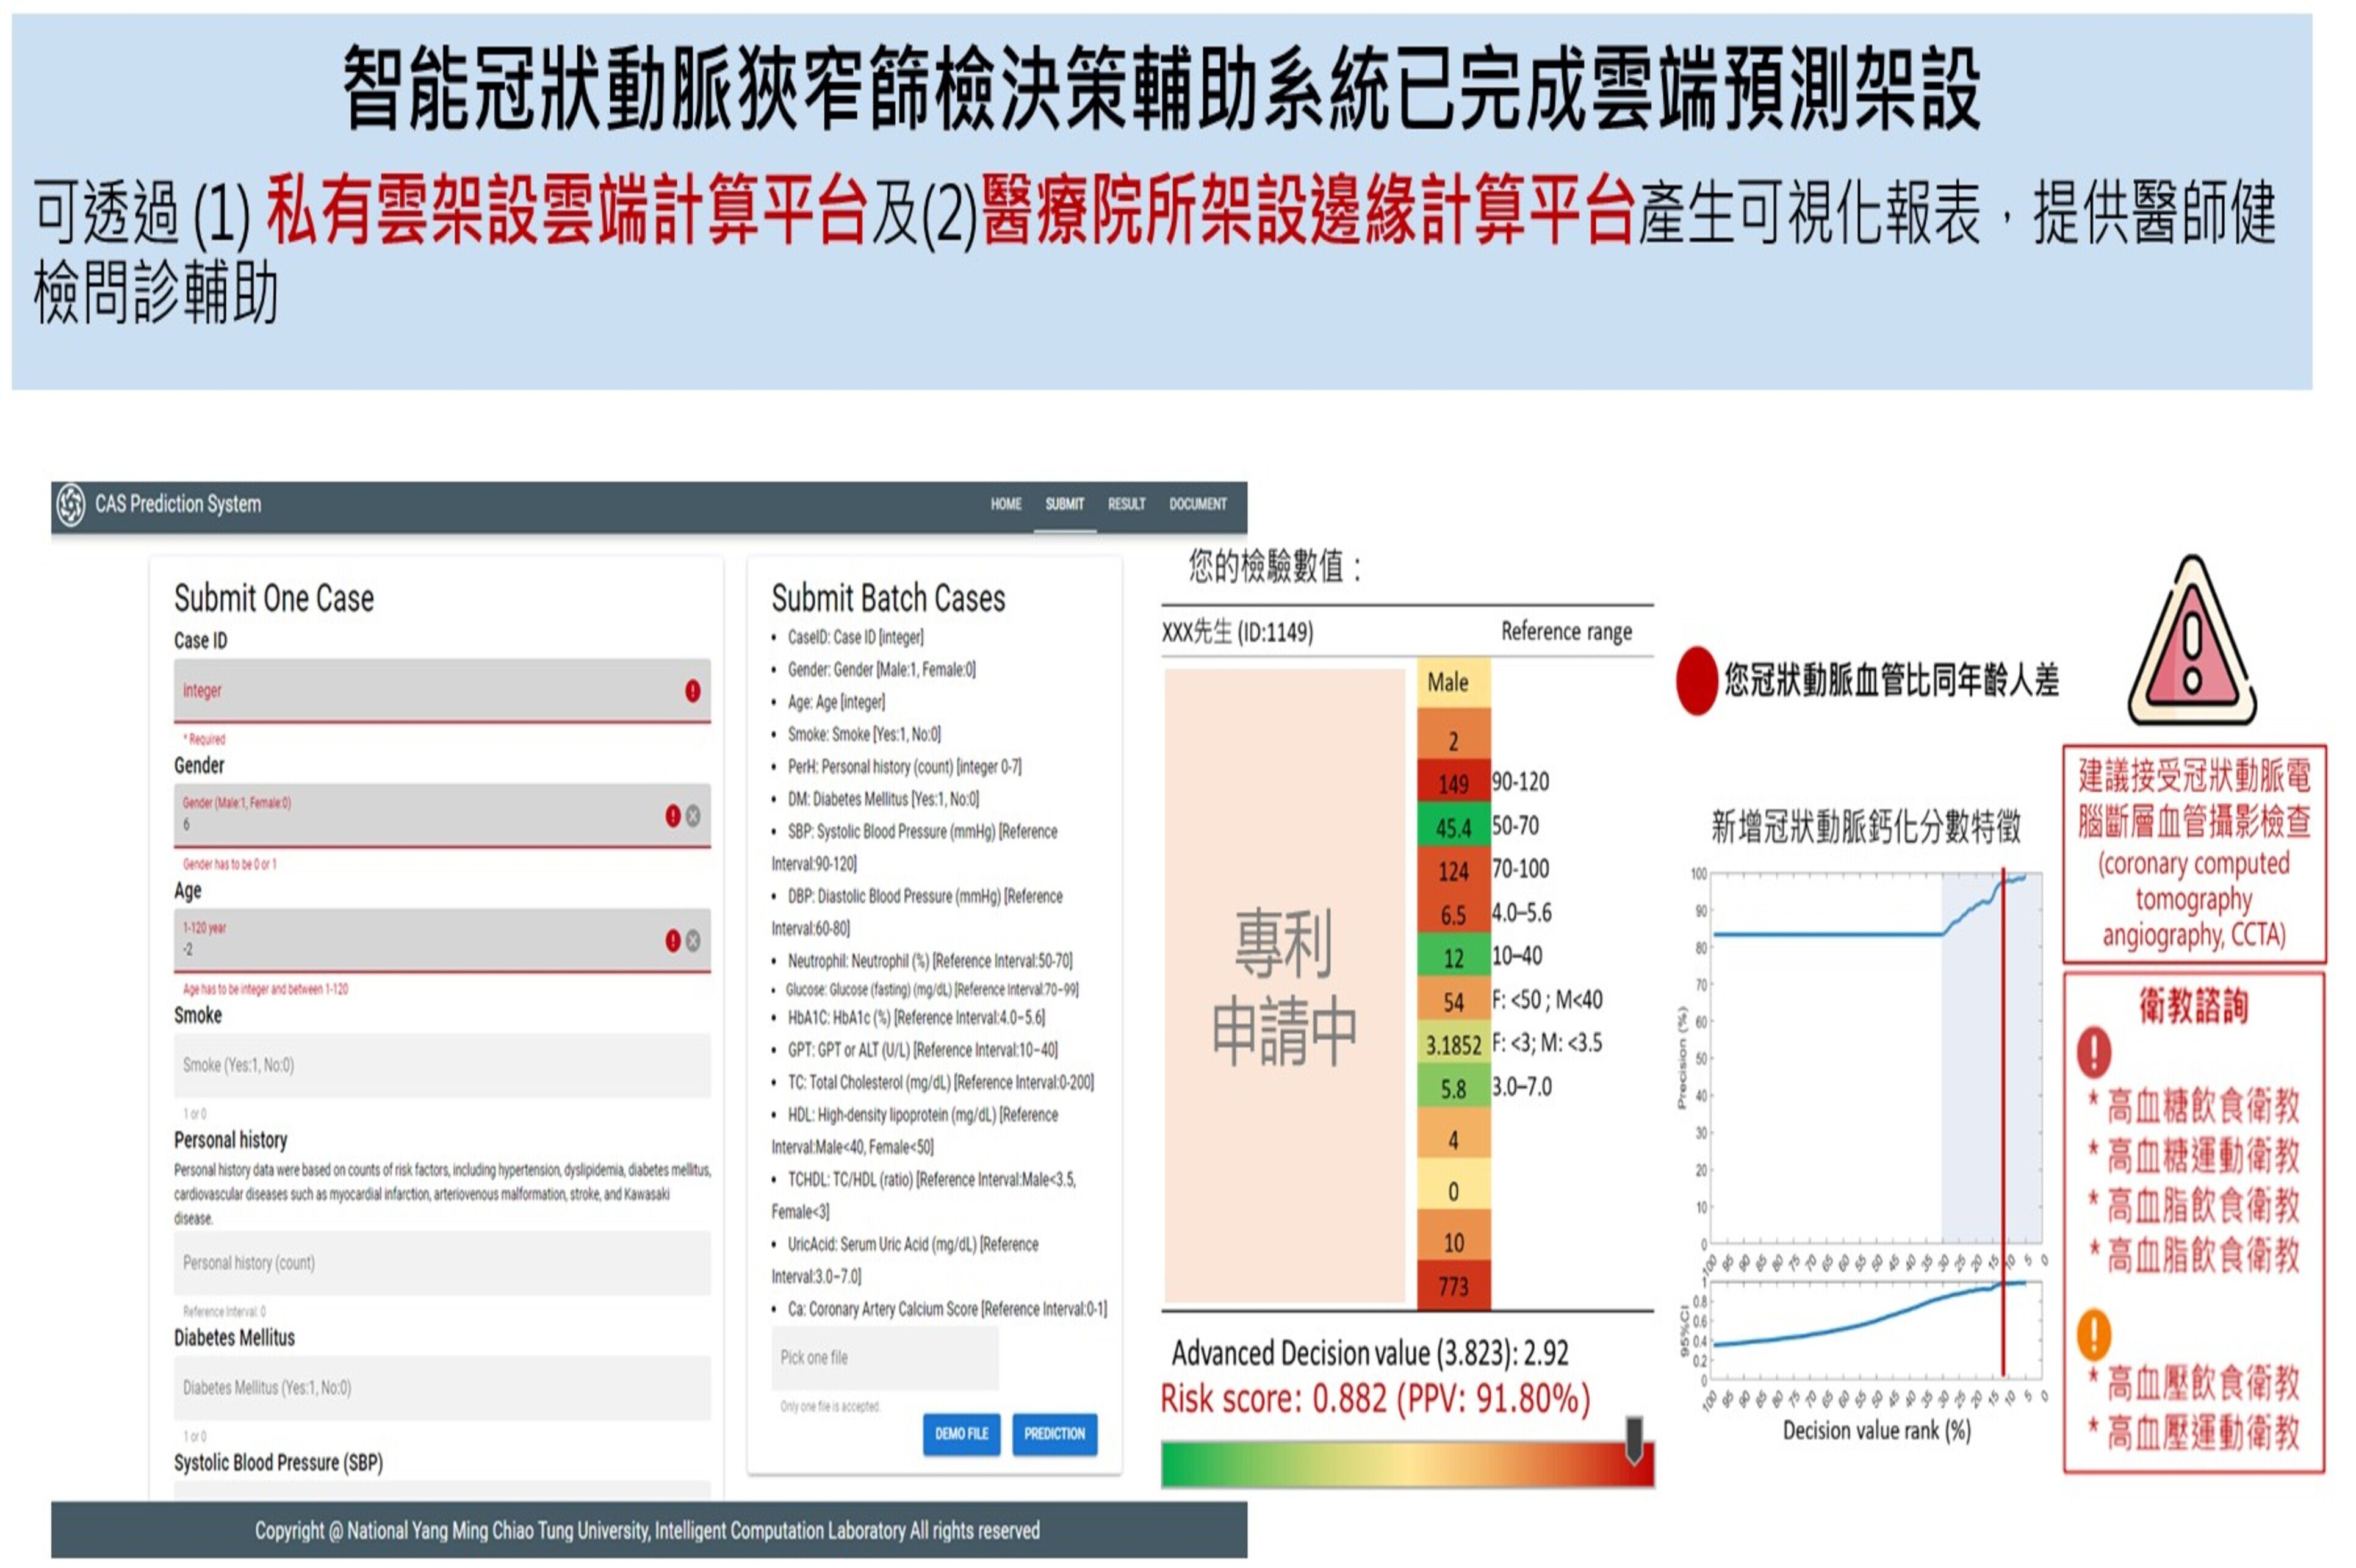Open the DOCUMENT nav item
The width and height of the screenshot is (2356, 1568).
pos(1197,504)
